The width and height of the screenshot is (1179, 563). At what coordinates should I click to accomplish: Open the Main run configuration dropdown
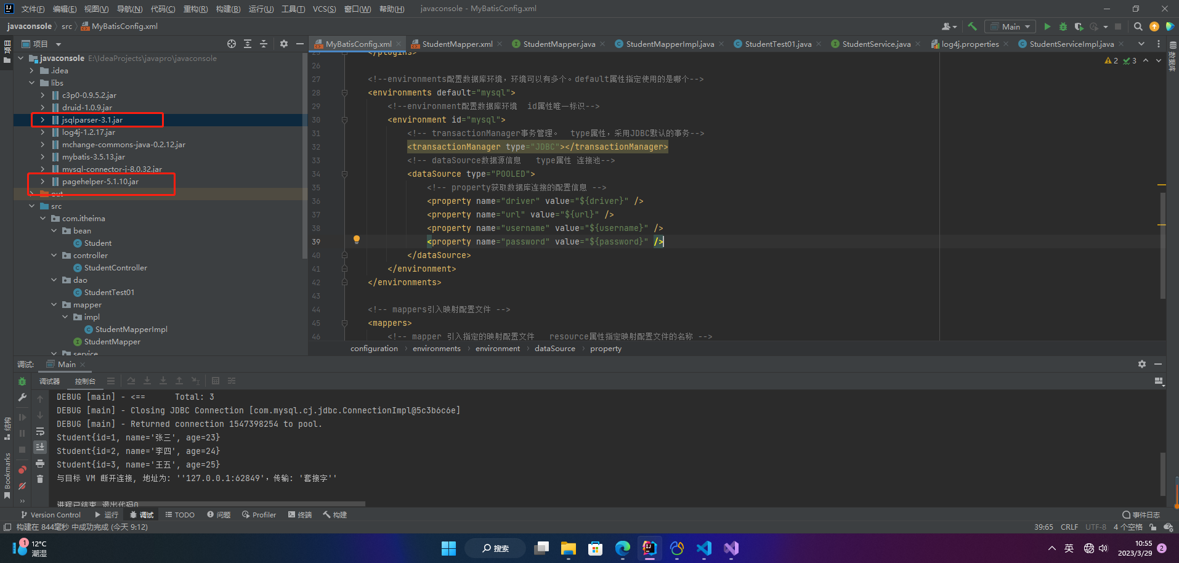point(1011,26)
